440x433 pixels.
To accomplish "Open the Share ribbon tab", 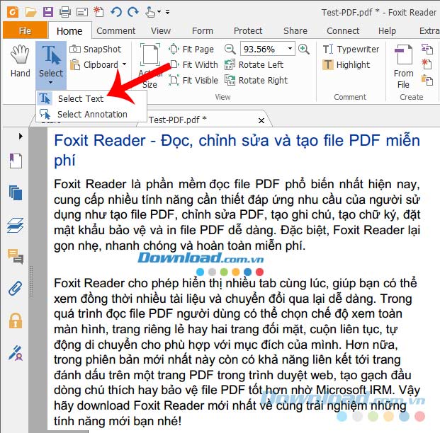I will pos(295,30).
